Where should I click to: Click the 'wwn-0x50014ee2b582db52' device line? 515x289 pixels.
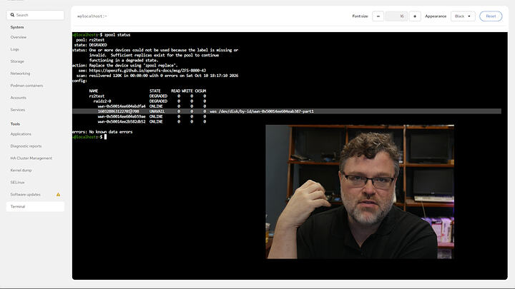coord(152,121)
